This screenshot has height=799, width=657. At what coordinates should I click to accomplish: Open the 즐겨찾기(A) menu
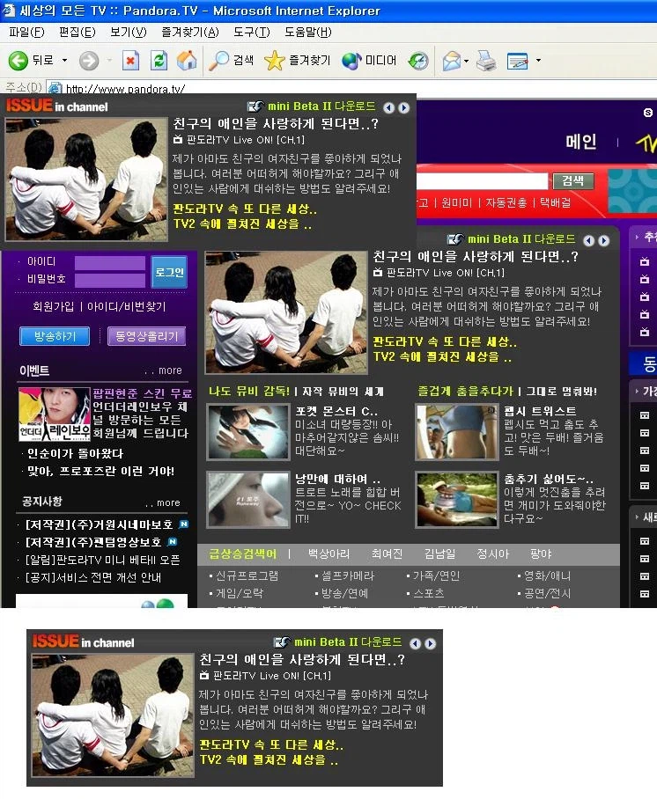[190, 32]
